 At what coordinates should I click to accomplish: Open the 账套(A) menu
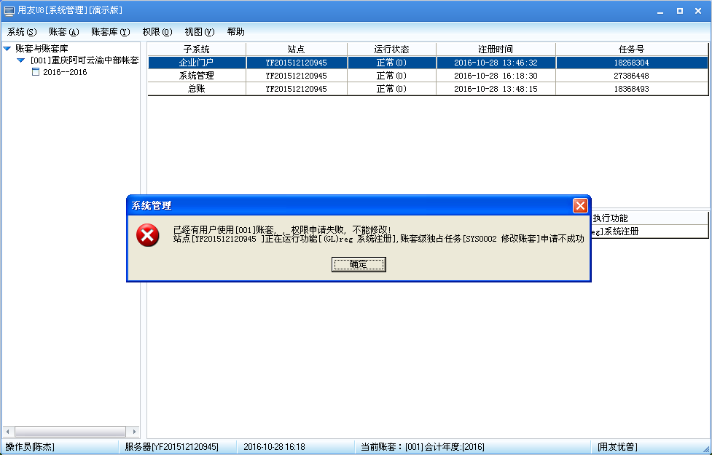[x=63, y=31]
